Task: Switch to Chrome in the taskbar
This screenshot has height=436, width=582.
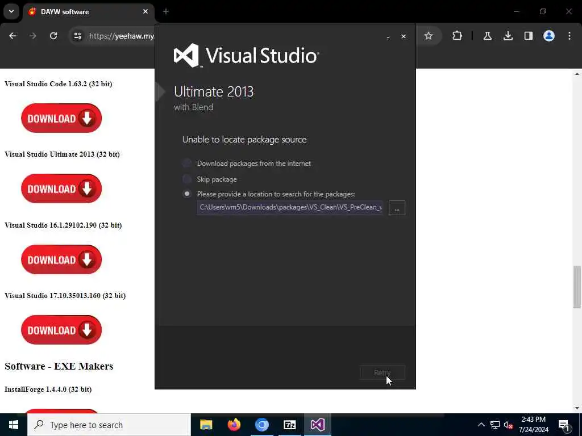Action: (x=261, y=425)
